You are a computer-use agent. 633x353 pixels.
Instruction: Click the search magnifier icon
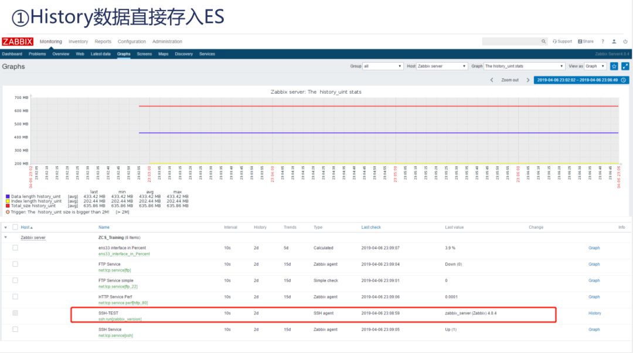pyautogui.click(x=543, y=41)
